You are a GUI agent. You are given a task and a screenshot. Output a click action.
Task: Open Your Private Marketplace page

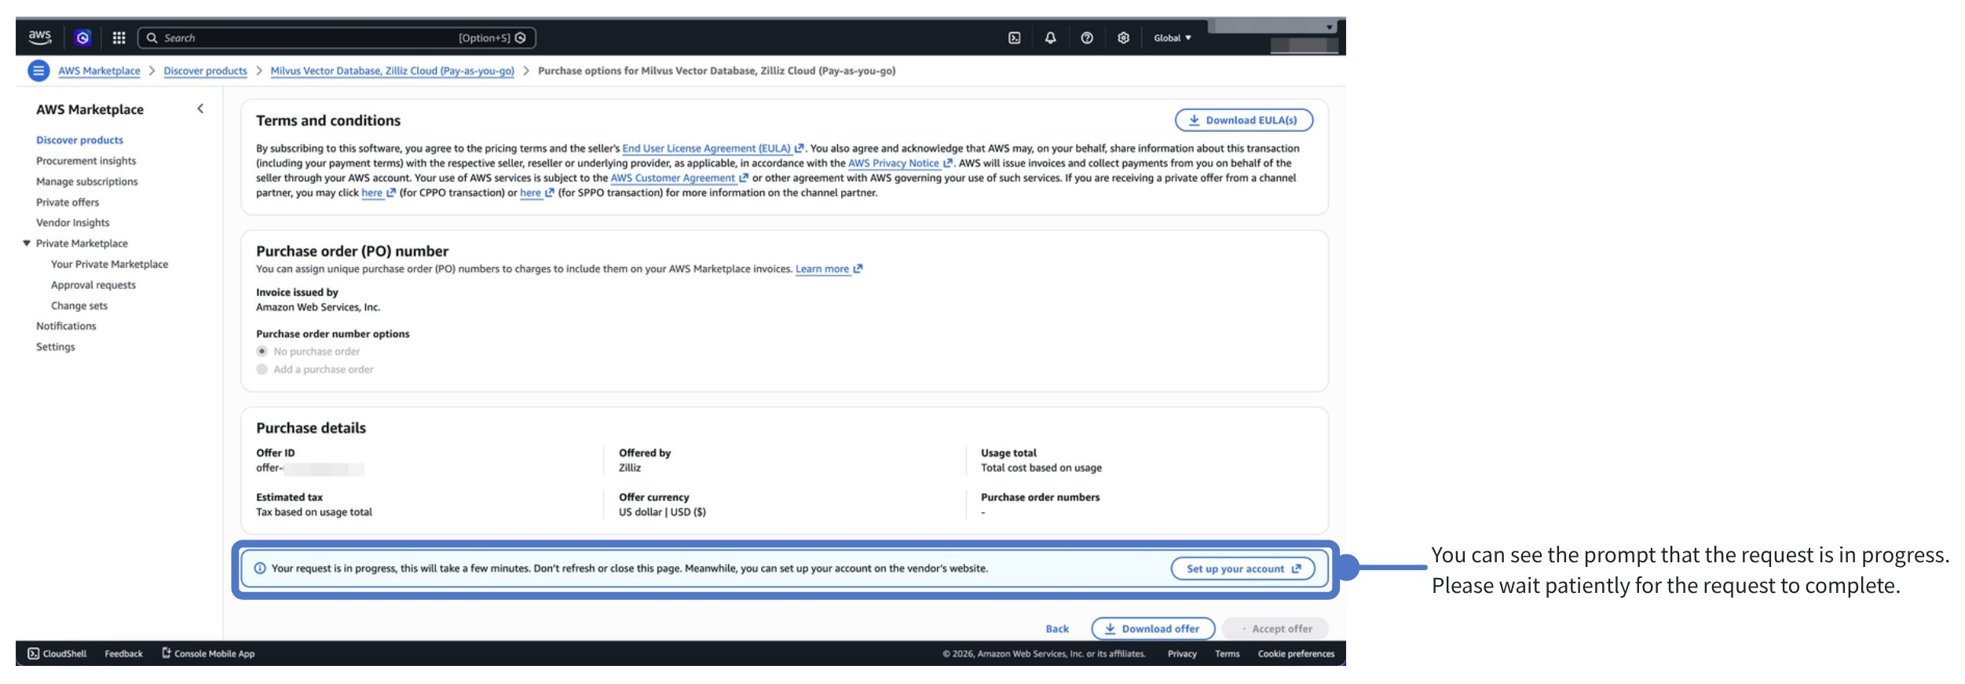pyautogui.click(x=109, y=264)
